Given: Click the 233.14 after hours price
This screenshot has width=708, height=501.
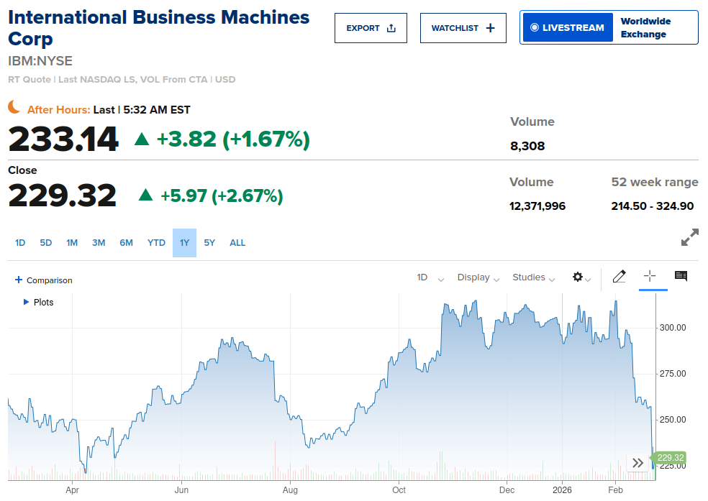Looking at the screenshot, I should click(x=63, y=139).
